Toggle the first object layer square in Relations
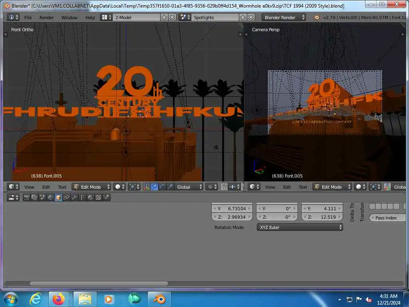This screenshot has height=307, width=409. coord(372,206)
